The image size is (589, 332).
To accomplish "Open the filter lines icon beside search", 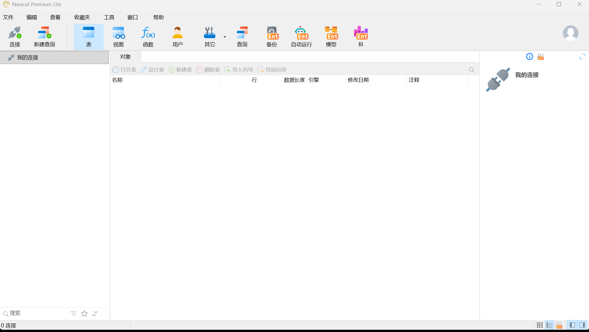I will [x=74, y=313].
